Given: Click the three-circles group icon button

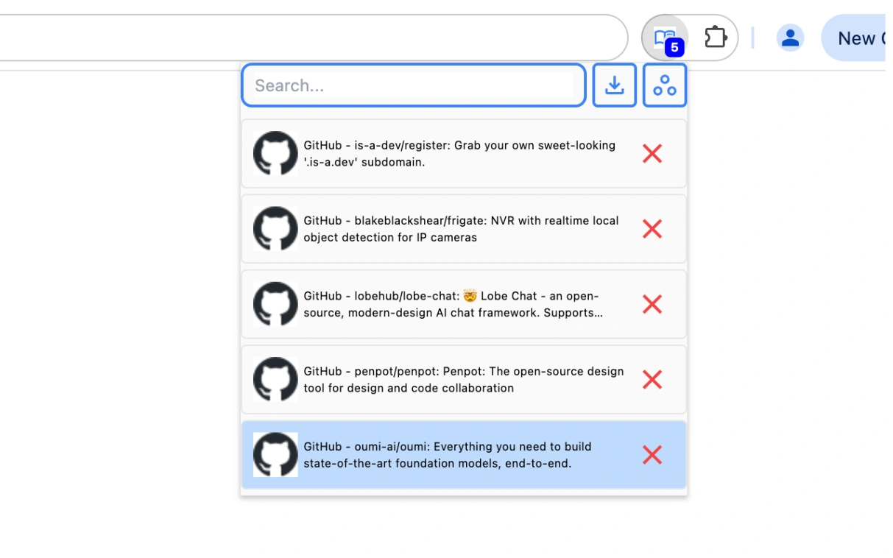Looking at the screenshot, I should coord(665,85).
